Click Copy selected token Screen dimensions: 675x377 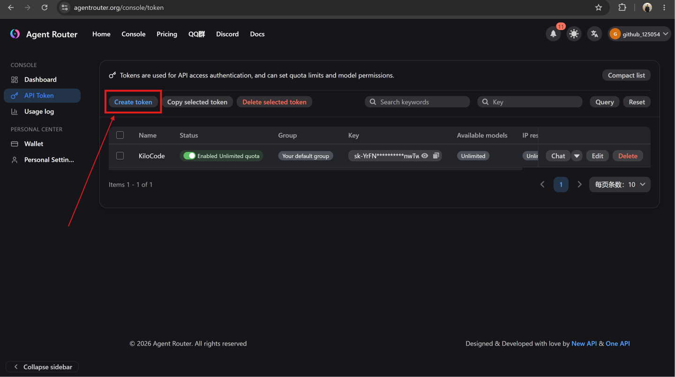coord(197,102)
